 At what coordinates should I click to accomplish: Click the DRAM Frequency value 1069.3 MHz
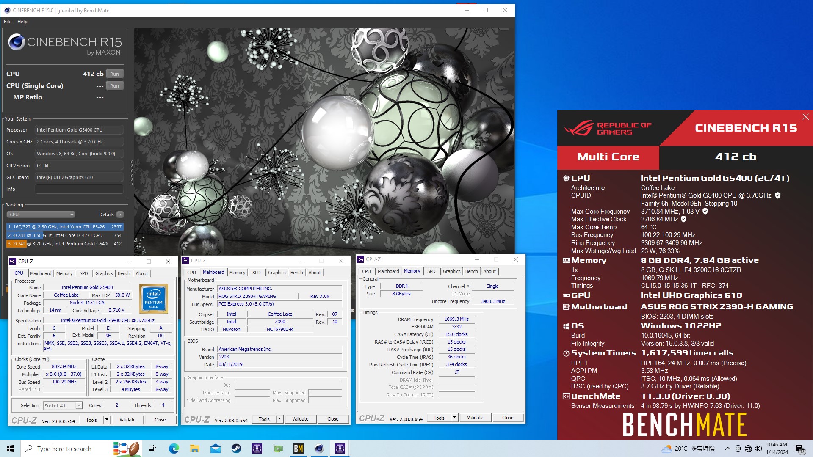point(456,319)
